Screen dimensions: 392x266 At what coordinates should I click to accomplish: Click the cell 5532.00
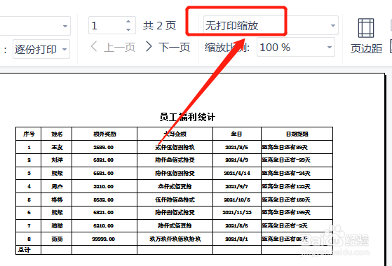point(104,199)
